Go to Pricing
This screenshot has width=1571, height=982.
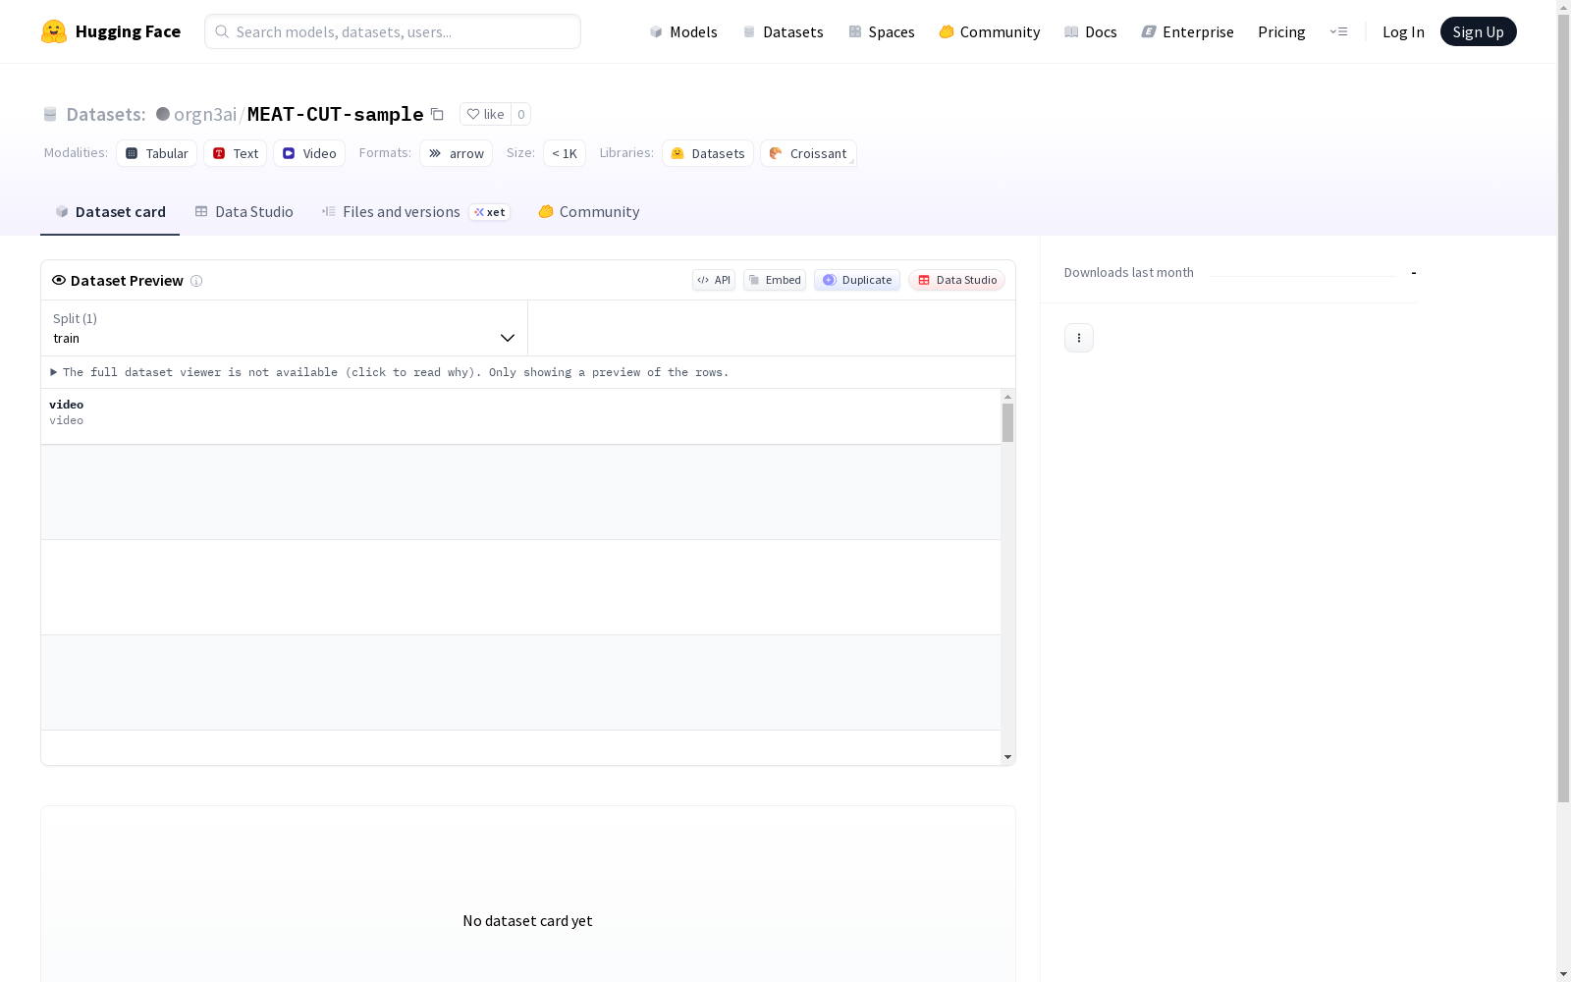(x=1281, y=31)
